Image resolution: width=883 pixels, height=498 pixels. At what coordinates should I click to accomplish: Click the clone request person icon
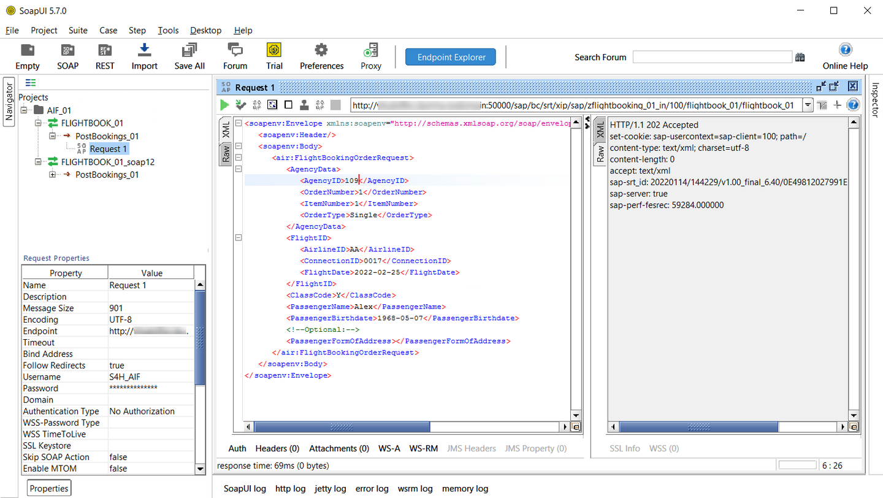point(304,105)
